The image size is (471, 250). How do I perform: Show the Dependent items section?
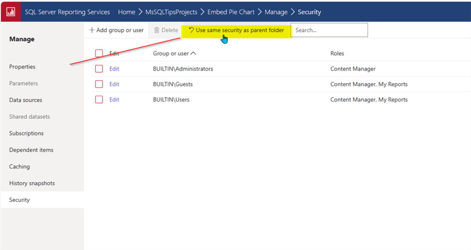point(31,150)
